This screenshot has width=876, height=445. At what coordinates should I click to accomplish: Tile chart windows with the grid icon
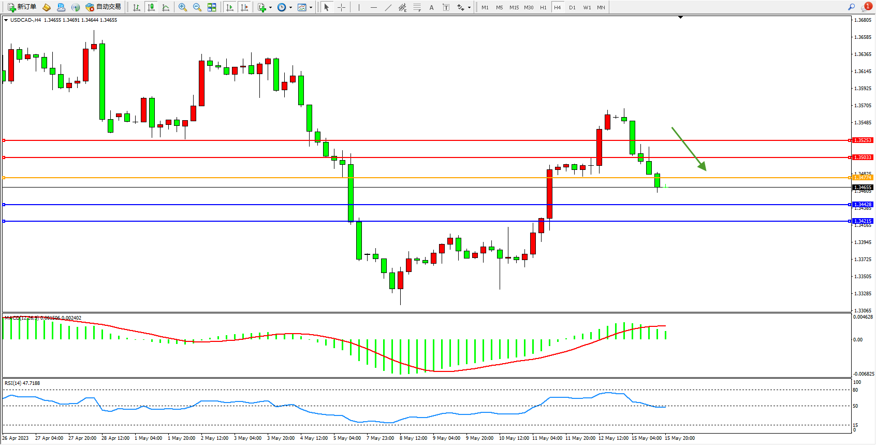[212, 7]
